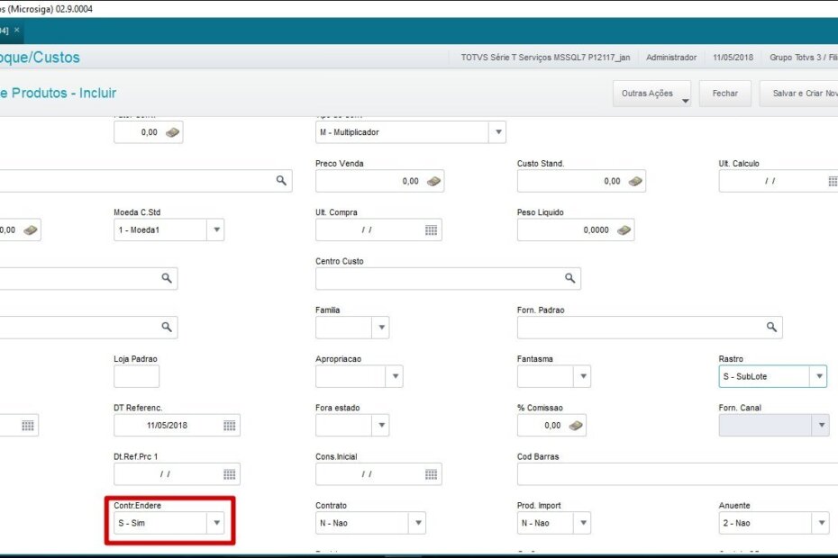Screen dimensions: 838x558
Task: Click search magnifier in Forn. Padrao field
Action: tap(771, 327)
